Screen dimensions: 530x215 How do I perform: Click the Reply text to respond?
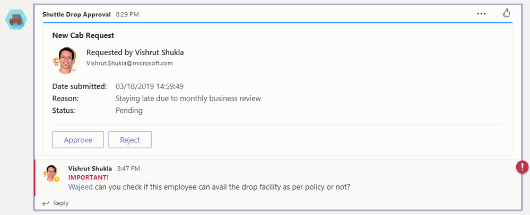pyautogui.click(x=61, y=203)
